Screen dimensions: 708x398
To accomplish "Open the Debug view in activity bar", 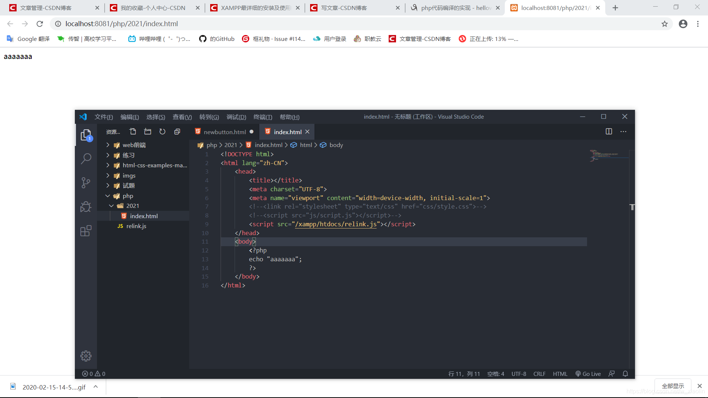I will (x=86, y=207).
